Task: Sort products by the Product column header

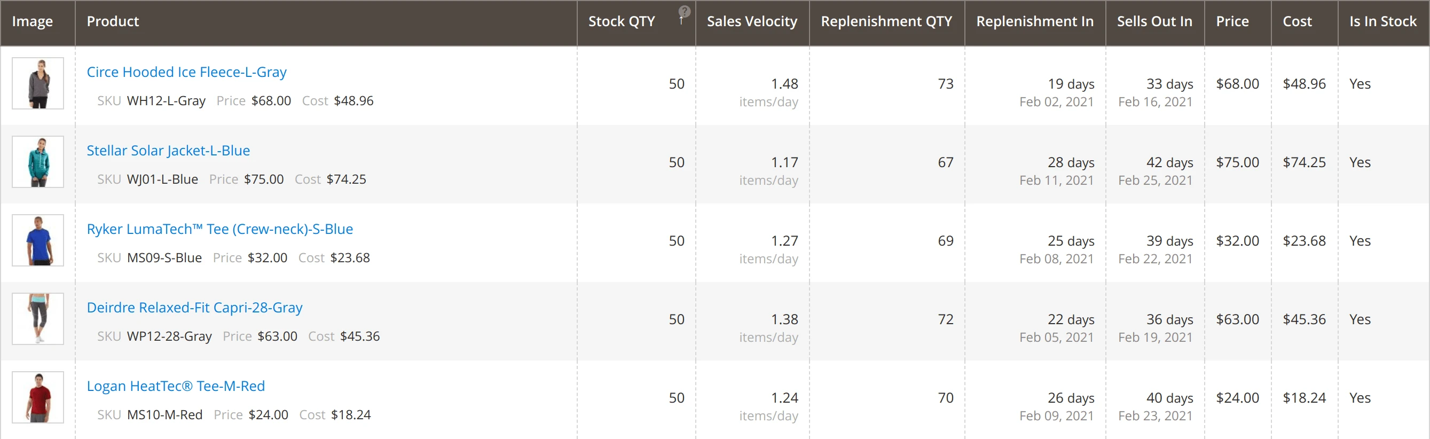Action: tap(113, 21)
